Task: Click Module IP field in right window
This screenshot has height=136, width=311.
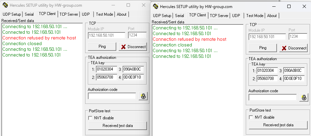Action: pyautogui.click(x=267, y=37)
